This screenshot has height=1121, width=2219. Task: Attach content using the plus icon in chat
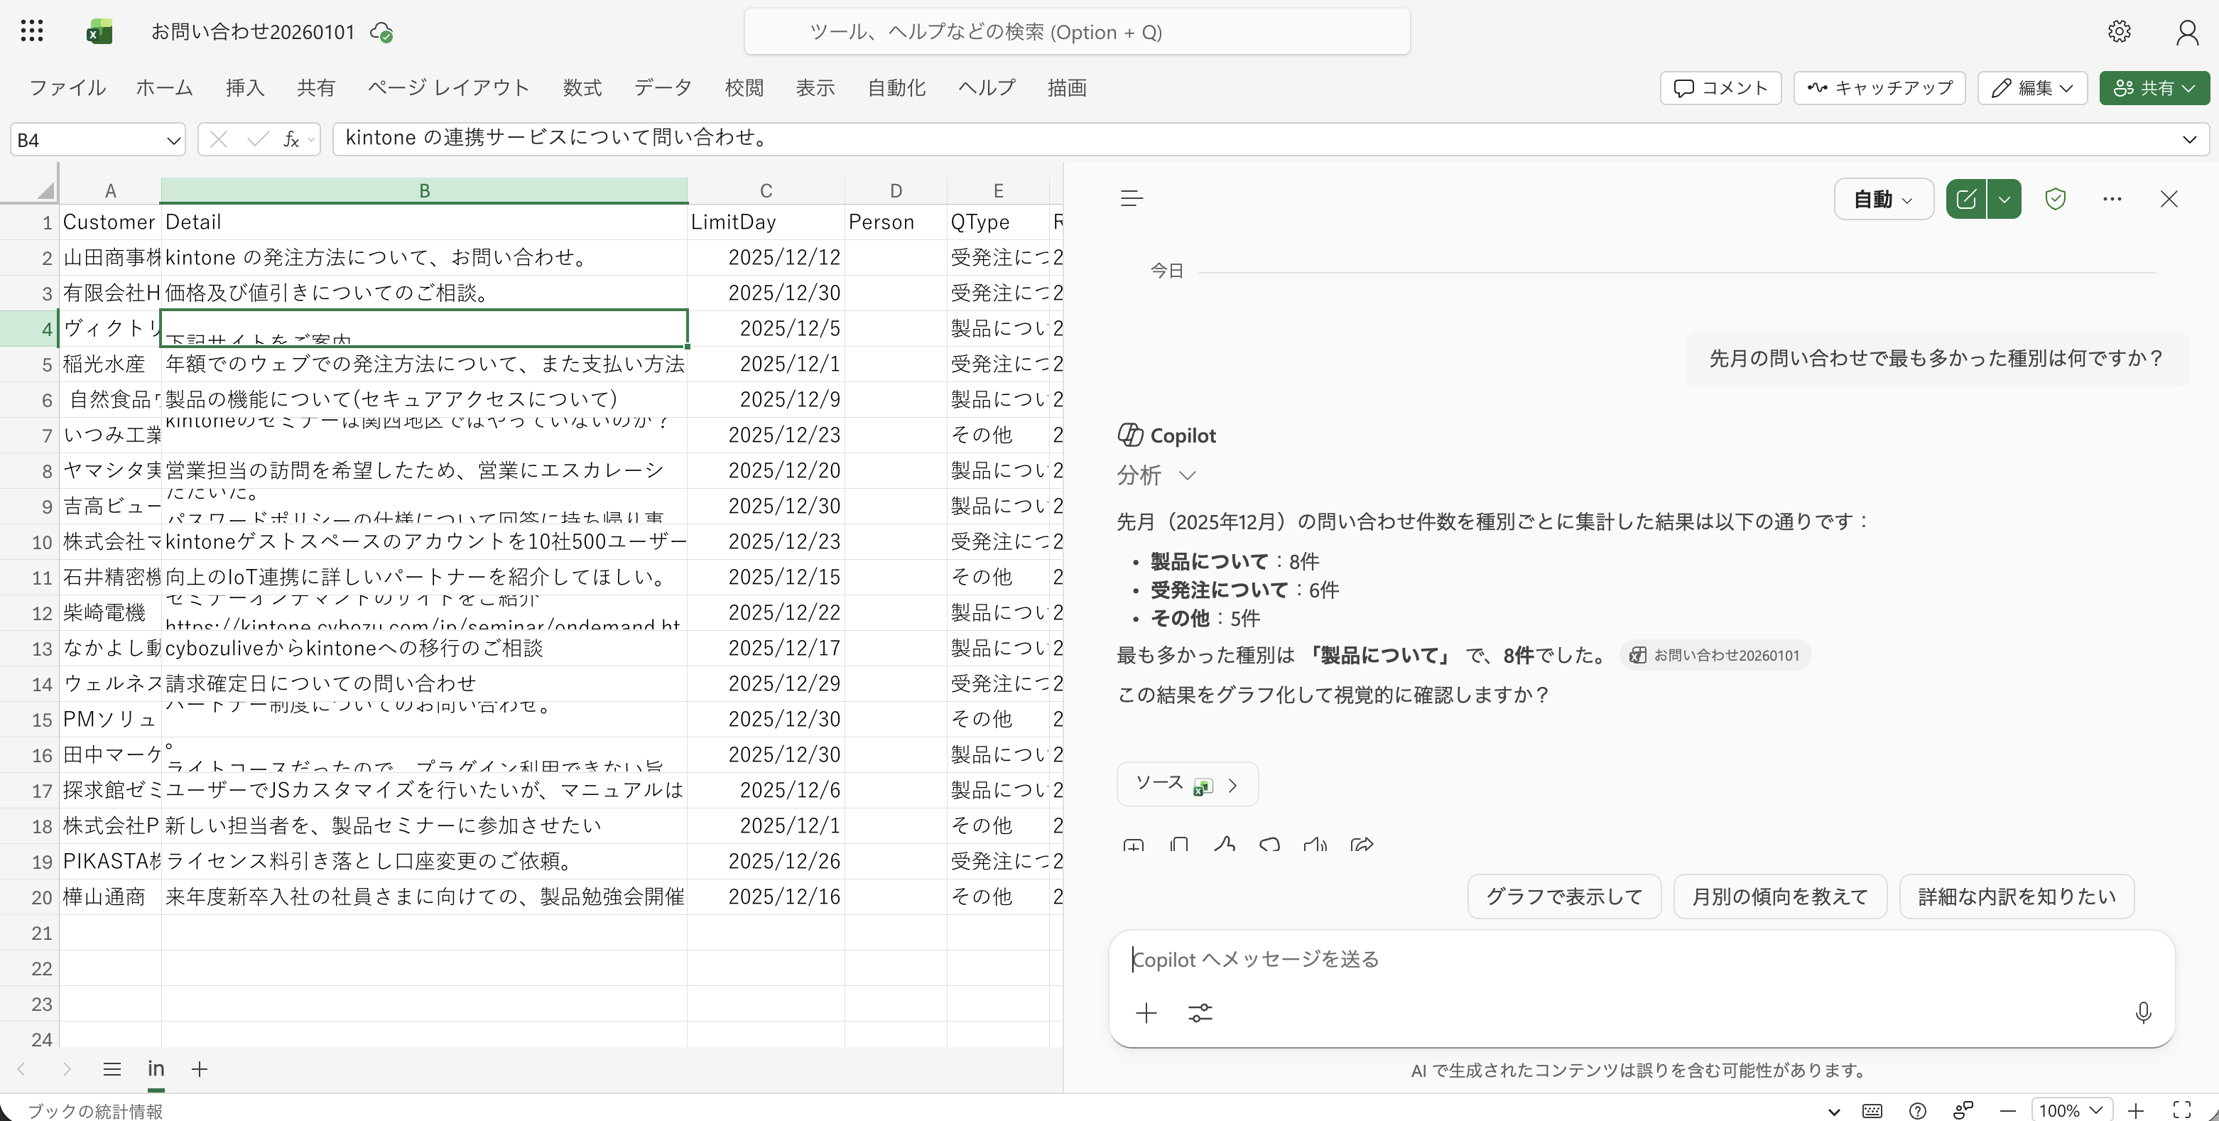(x=1146, y=1013)
